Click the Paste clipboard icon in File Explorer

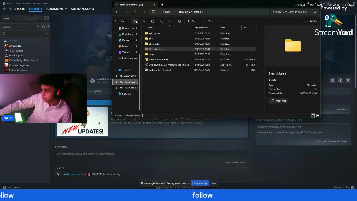pos(153,21)
